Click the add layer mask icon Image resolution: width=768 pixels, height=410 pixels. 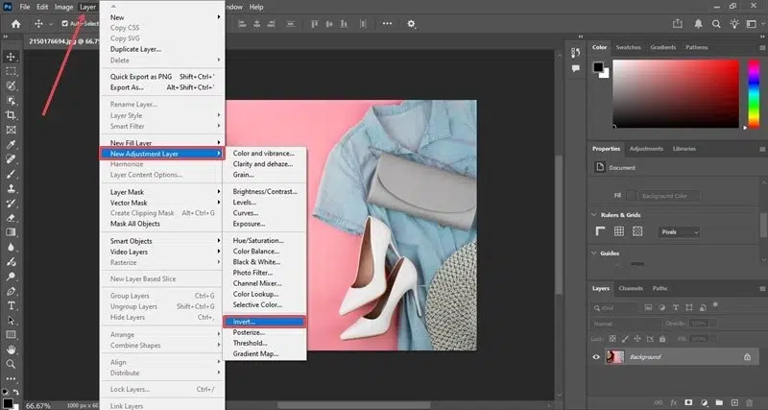688,402
